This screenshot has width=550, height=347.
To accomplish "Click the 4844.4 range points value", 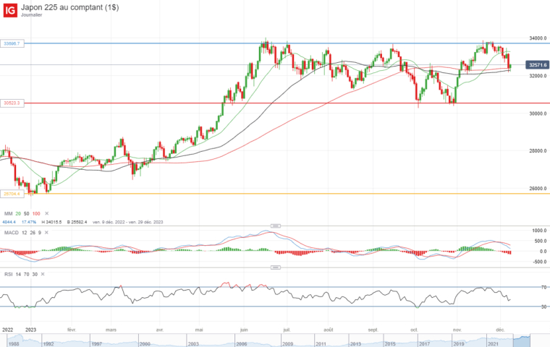I will click(x=9, y=222).
